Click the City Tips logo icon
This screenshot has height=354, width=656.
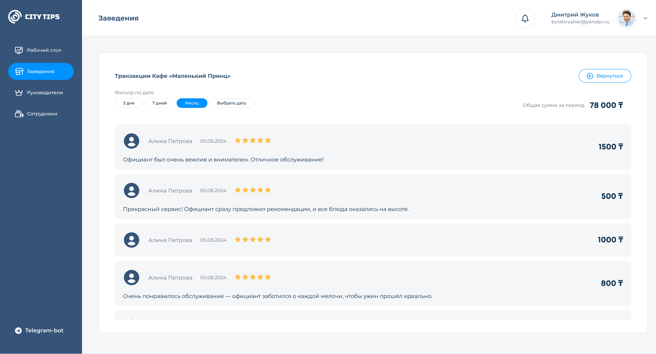(x=15, y=17)
